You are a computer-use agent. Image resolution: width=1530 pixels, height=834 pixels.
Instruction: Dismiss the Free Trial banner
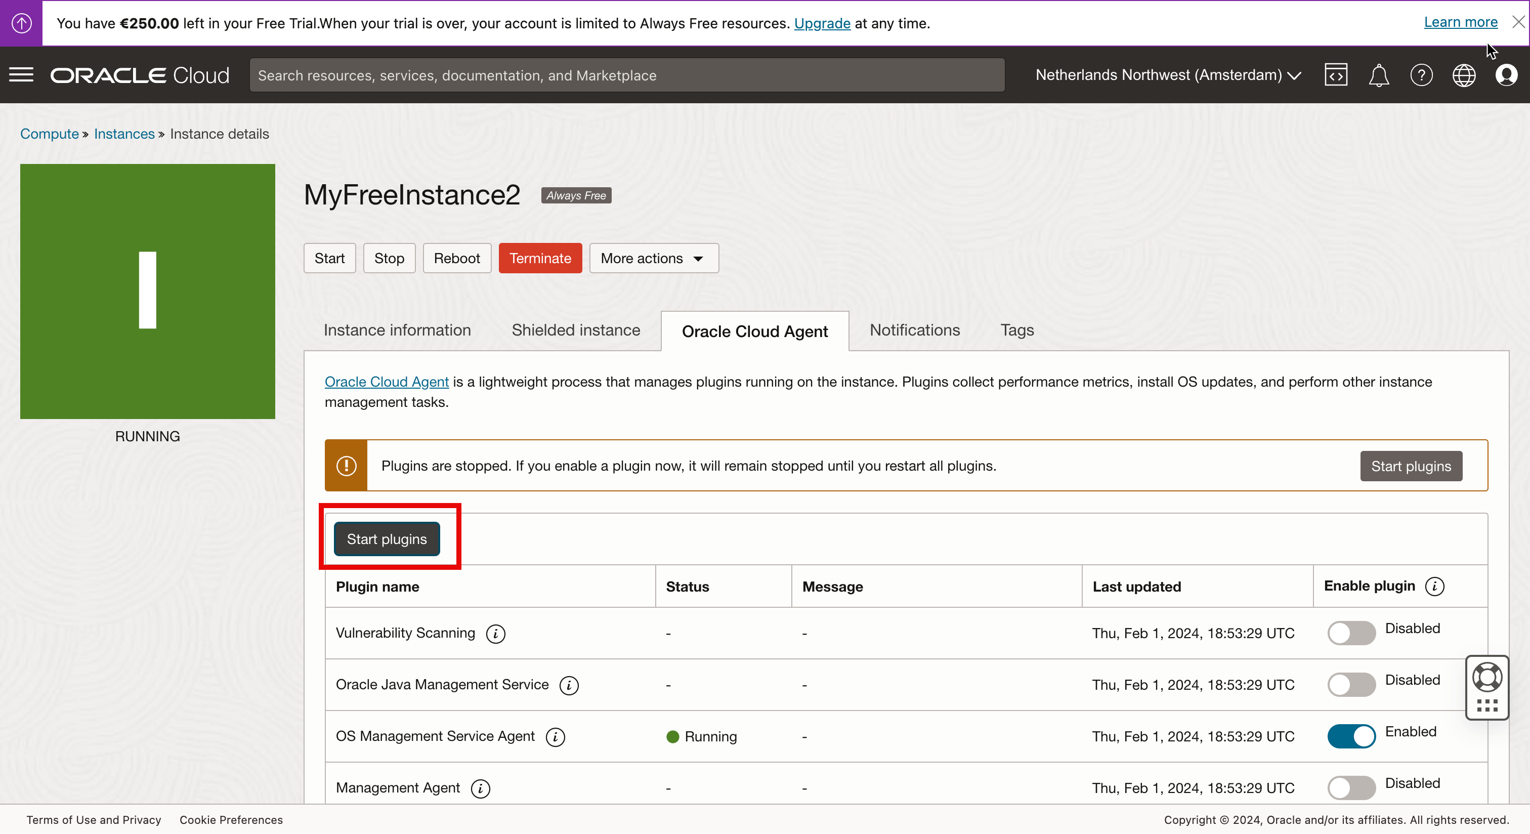coord(1518,23)
